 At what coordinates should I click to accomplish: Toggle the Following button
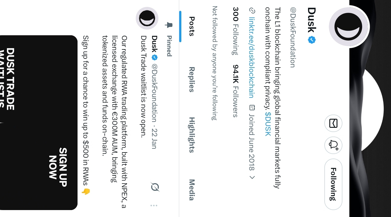(x=333, y=184)
